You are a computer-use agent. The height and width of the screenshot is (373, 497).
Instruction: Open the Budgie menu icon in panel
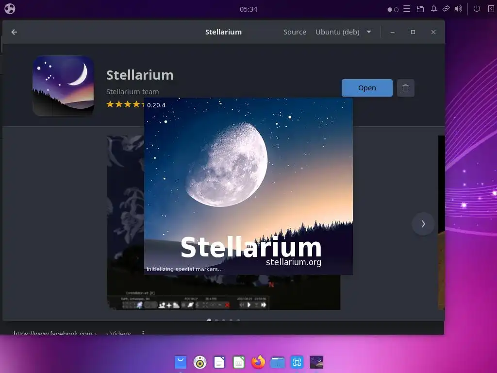tap(10, 9)
